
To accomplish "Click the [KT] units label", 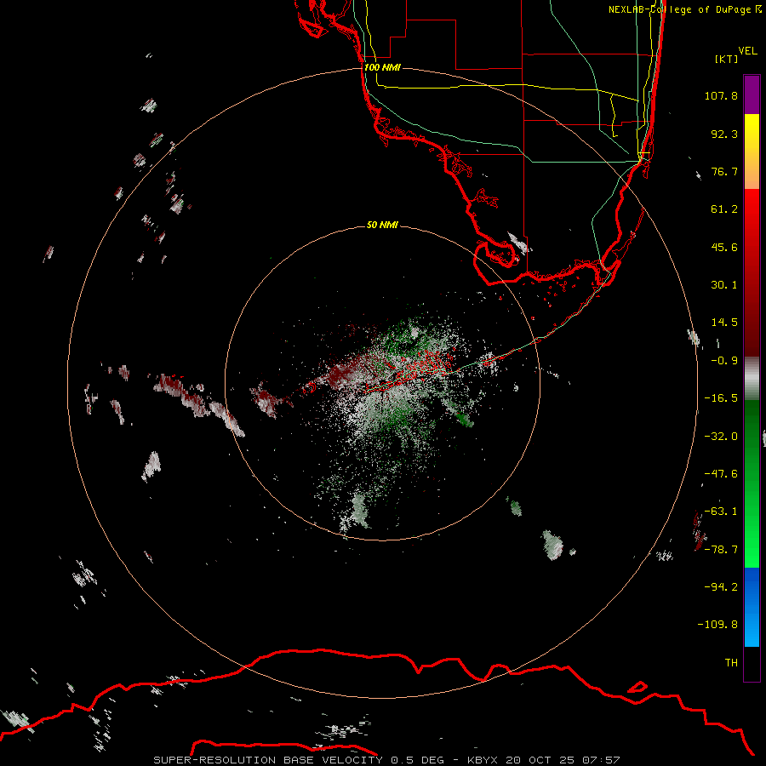I will coord(726,59).
